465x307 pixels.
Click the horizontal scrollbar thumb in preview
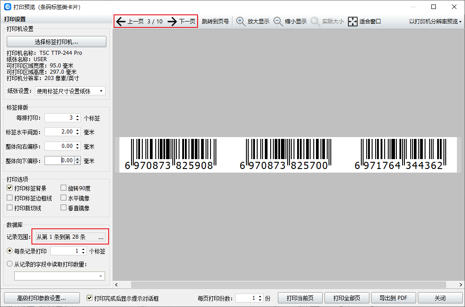(289, 285)
